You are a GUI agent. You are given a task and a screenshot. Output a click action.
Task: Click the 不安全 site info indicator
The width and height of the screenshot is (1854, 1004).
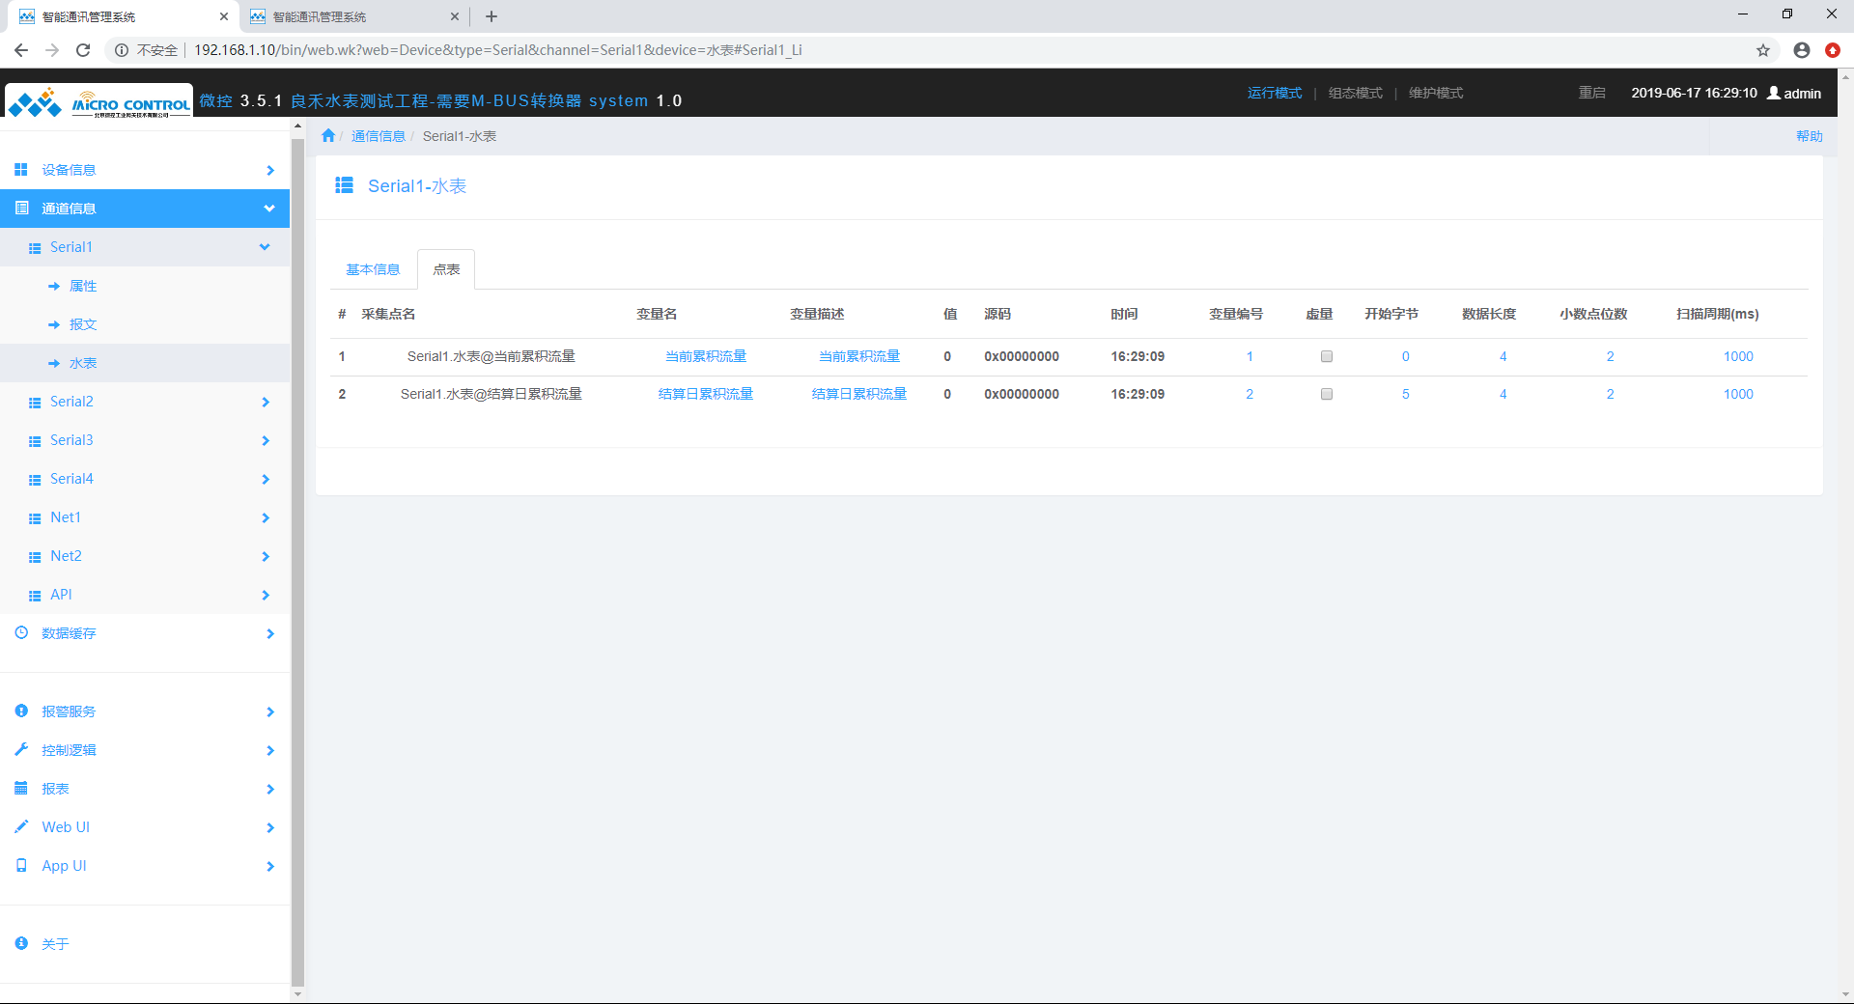tap(147, 50)
